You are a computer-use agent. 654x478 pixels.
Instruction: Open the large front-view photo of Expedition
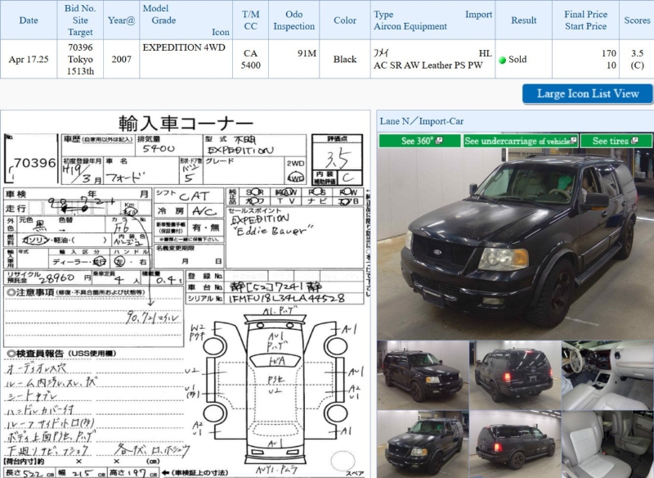click(514, 243)
